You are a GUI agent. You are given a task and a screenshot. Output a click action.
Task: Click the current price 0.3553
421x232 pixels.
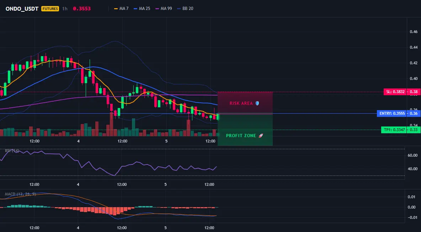(x=82, y=9)
